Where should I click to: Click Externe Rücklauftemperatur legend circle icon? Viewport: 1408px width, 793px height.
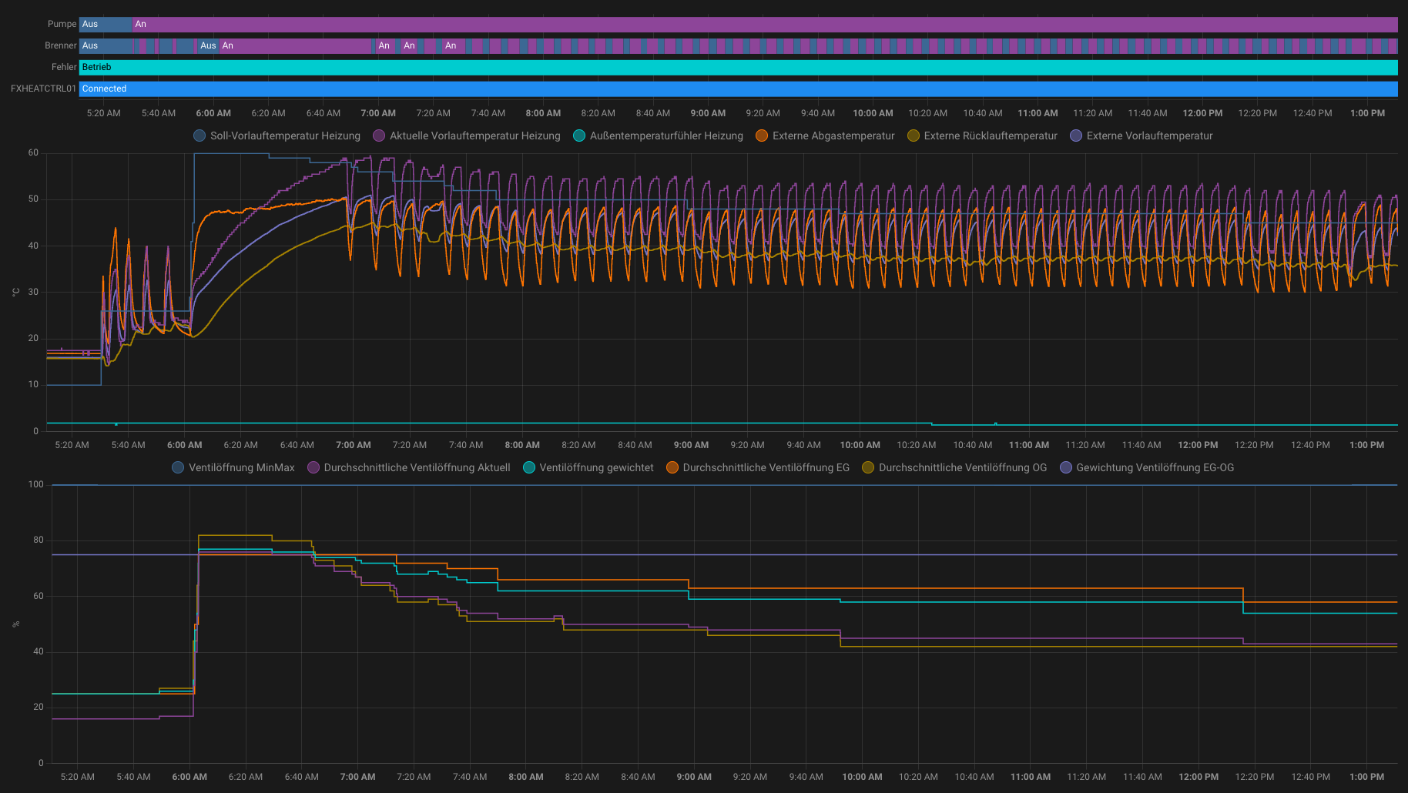[914, 136]
